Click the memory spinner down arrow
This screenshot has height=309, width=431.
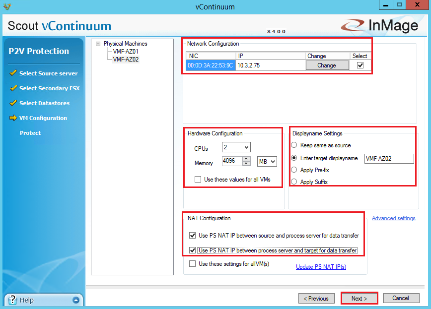pos(246,164)
